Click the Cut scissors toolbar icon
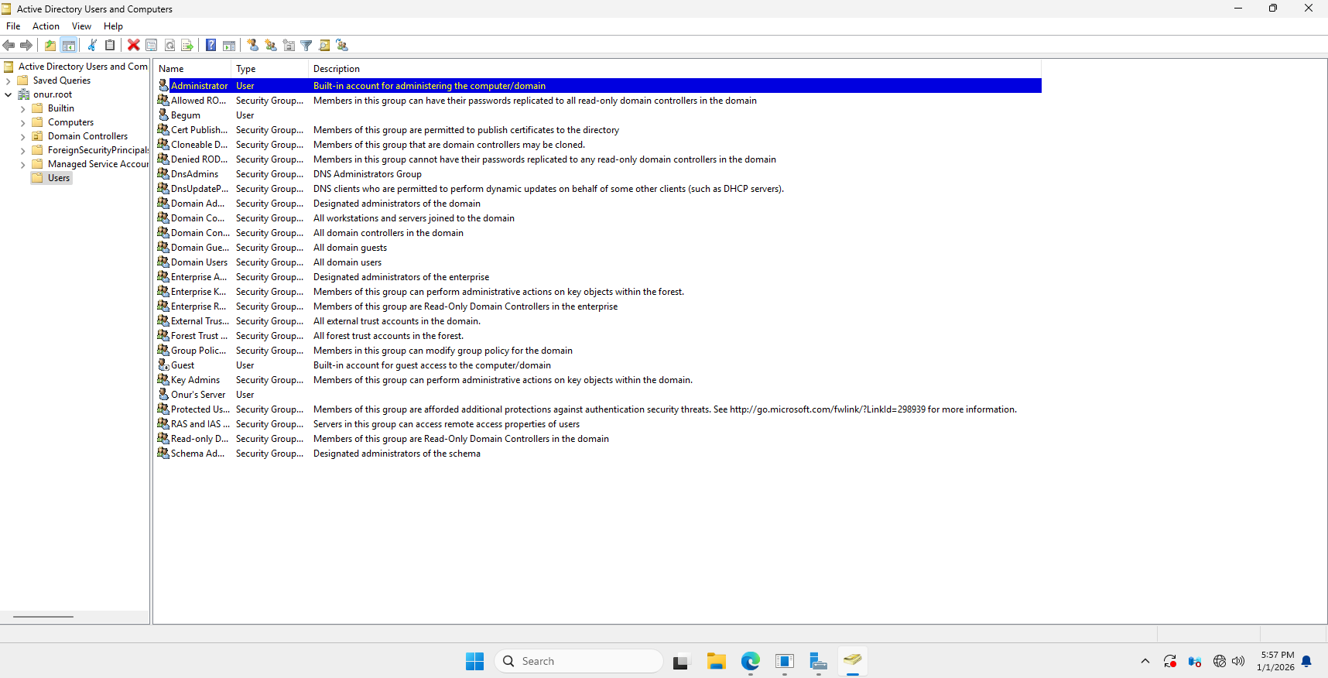This screenshot has width=1328, height=678. pyautogui.click(x=92, y=46)
